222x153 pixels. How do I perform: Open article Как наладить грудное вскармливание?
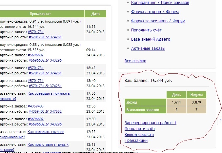[x=46, y=132]
